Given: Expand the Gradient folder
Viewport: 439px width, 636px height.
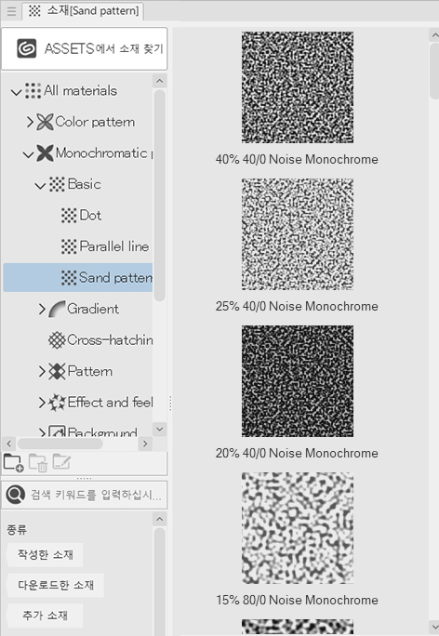Looking at the screenshot, I should tap(42, 309).
